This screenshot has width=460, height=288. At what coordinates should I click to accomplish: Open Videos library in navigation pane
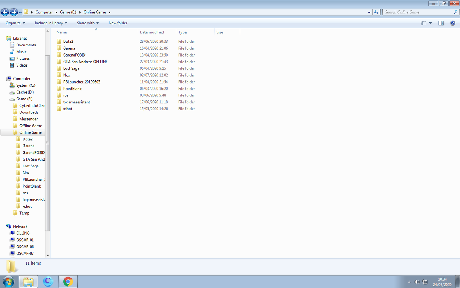22,65
